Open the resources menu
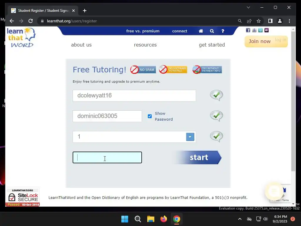The width and height of the screenshot is (301, 226). [x=145, y=45]
